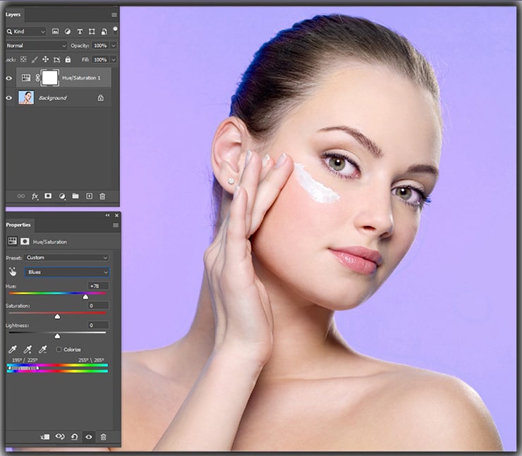Image resolution: width=522 pixels, height=456 pixels.
Task: Open the Preset dropdown set to Custom
Action: [x=67, y=258]
